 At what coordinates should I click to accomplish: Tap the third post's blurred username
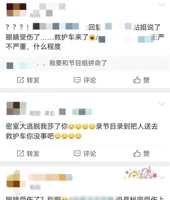point(50,177)
